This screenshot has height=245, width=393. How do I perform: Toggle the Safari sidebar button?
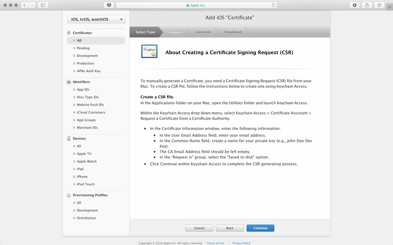coord(43,5)
